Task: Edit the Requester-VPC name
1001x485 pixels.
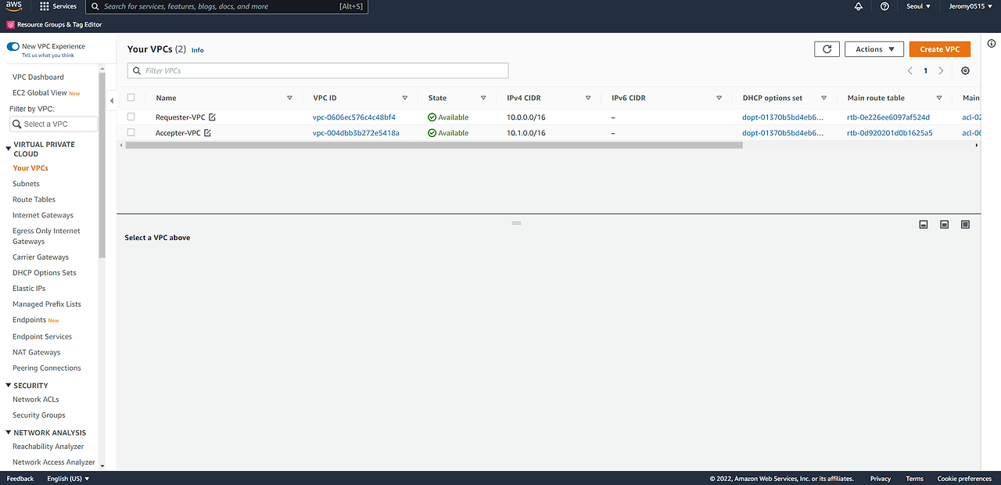Action: click(212, 117)
